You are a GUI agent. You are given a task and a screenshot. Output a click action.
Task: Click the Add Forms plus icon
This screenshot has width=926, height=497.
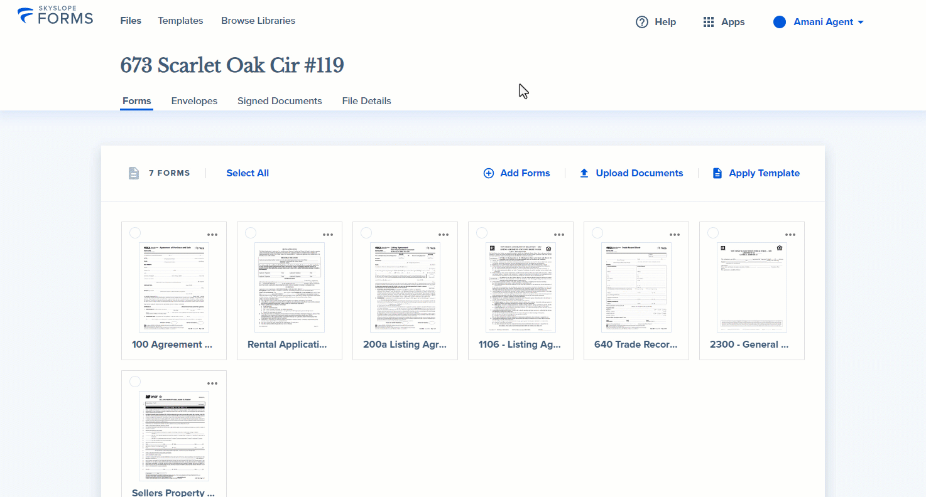[488, 173]
